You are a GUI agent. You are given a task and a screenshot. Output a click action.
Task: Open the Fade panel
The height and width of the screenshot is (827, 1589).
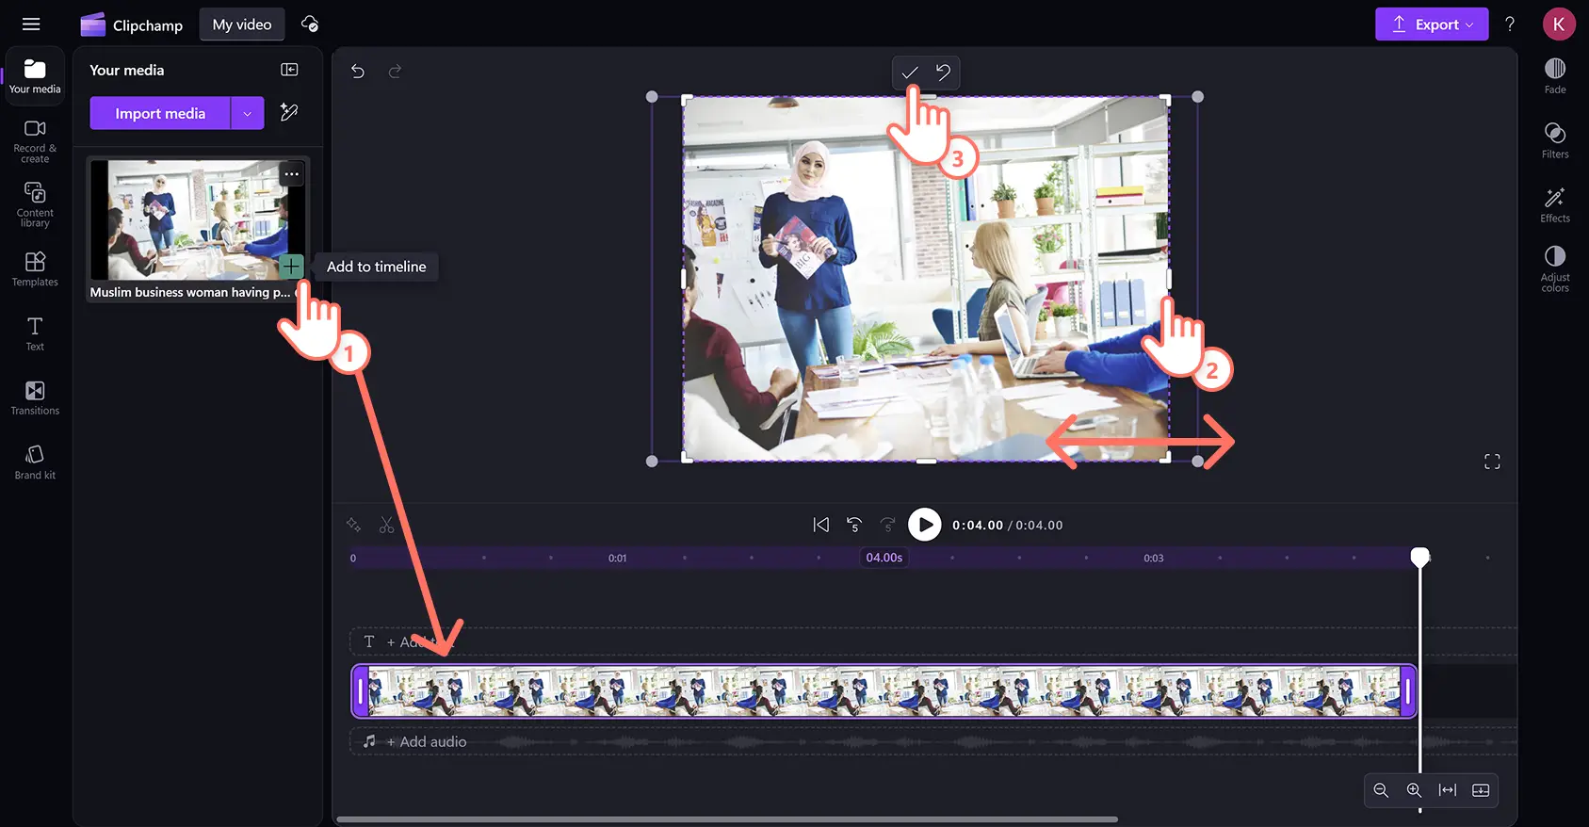click(x=1554, y=75)
